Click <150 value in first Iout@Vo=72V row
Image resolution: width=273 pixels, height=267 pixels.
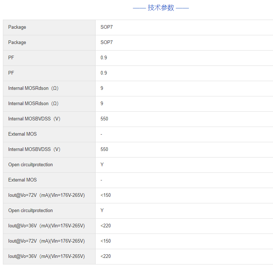106,195
